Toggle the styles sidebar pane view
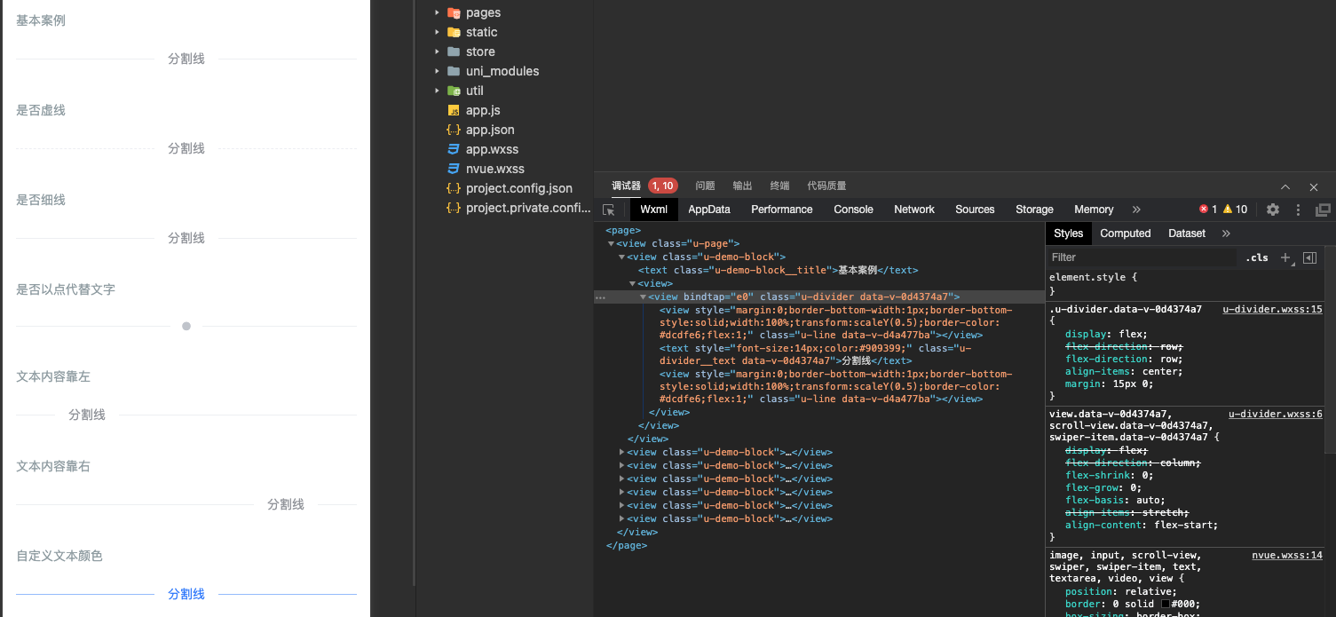The height and width of the screenshot is (617, 1336). 1308,257
